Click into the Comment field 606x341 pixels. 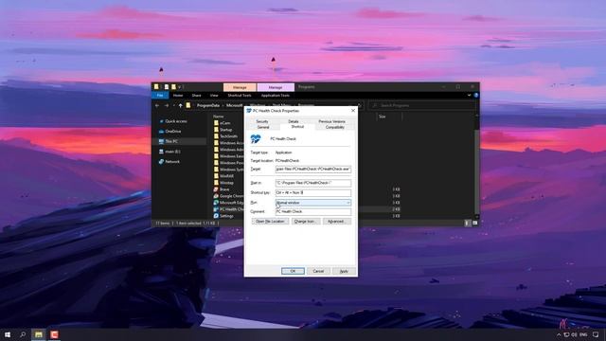313,211
